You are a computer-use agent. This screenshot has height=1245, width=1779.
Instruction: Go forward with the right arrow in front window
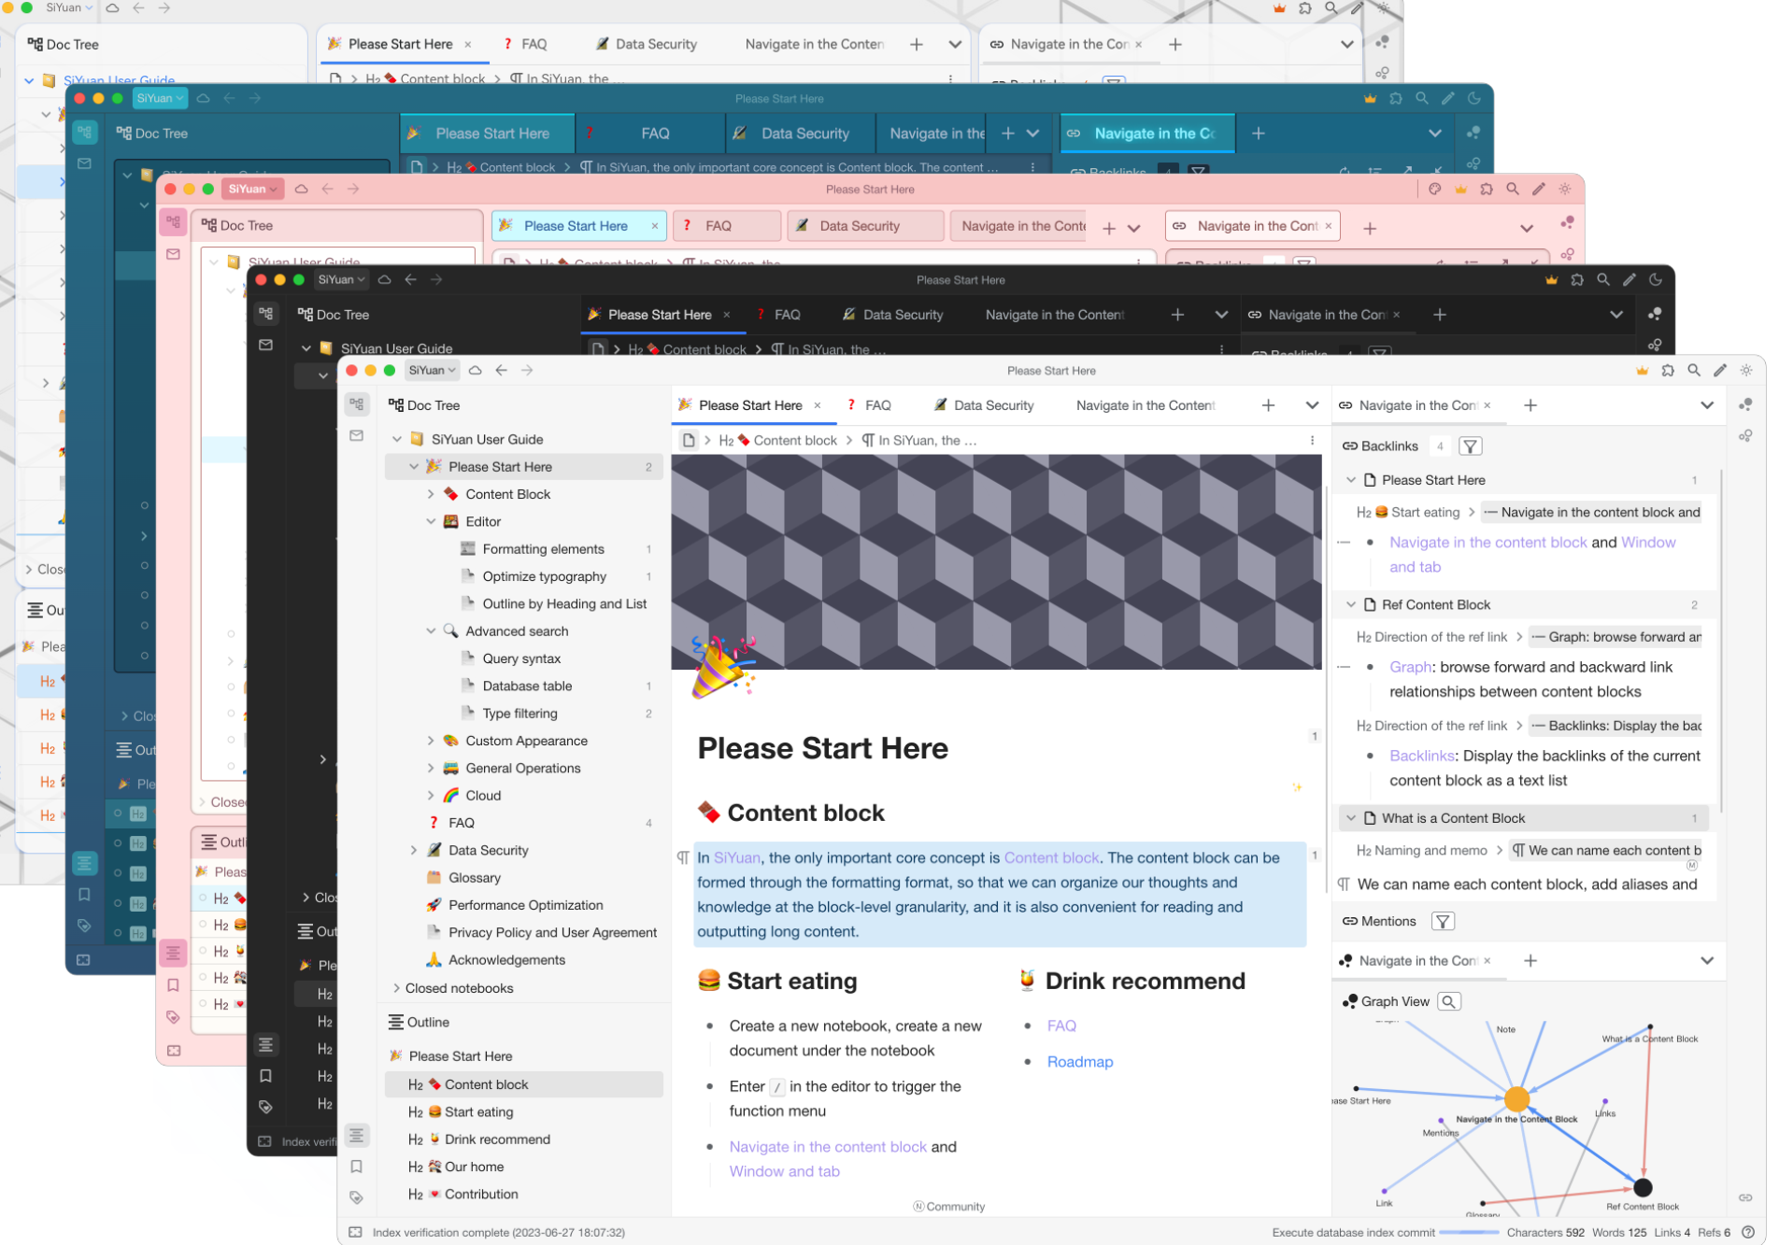[x=528, y=371]
